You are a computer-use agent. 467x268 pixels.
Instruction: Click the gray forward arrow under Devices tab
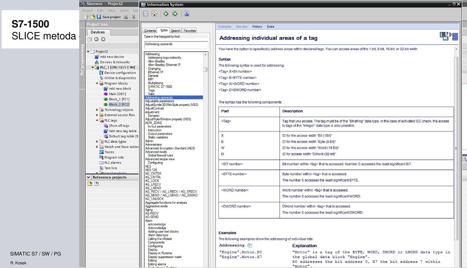[103, 39]
